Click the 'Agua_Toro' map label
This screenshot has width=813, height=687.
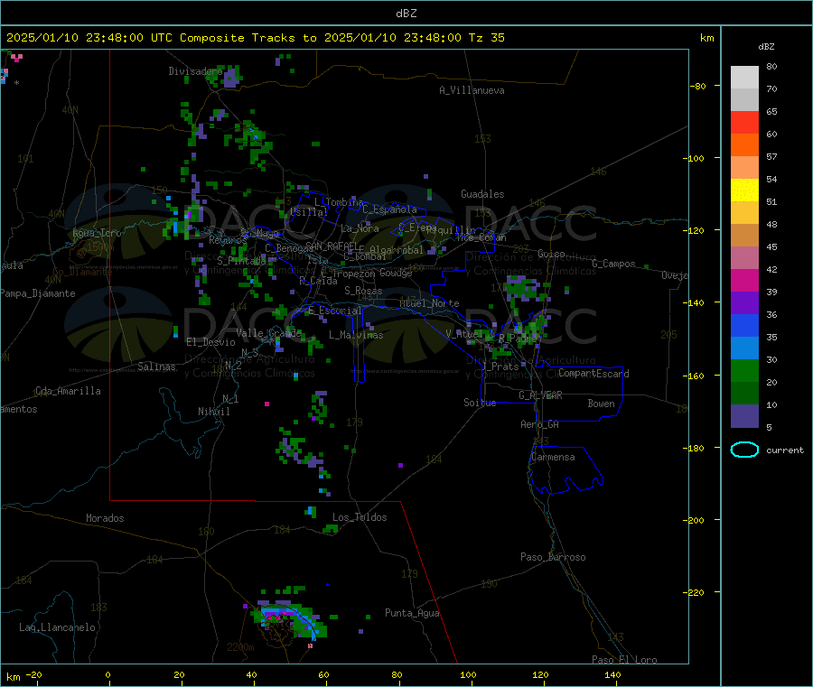(x=97, y=233)
